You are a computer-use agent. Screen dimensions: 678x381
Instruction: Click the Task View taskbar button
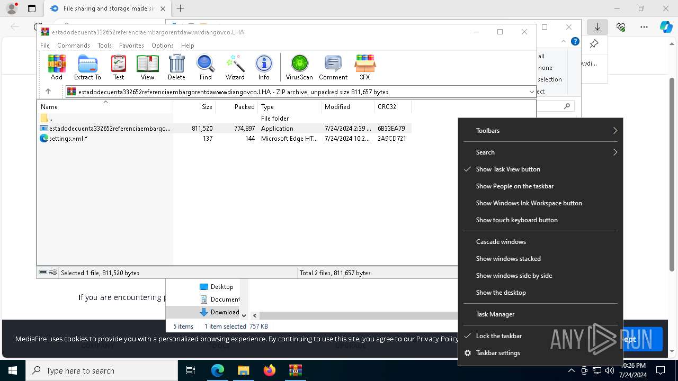(191, 370)
